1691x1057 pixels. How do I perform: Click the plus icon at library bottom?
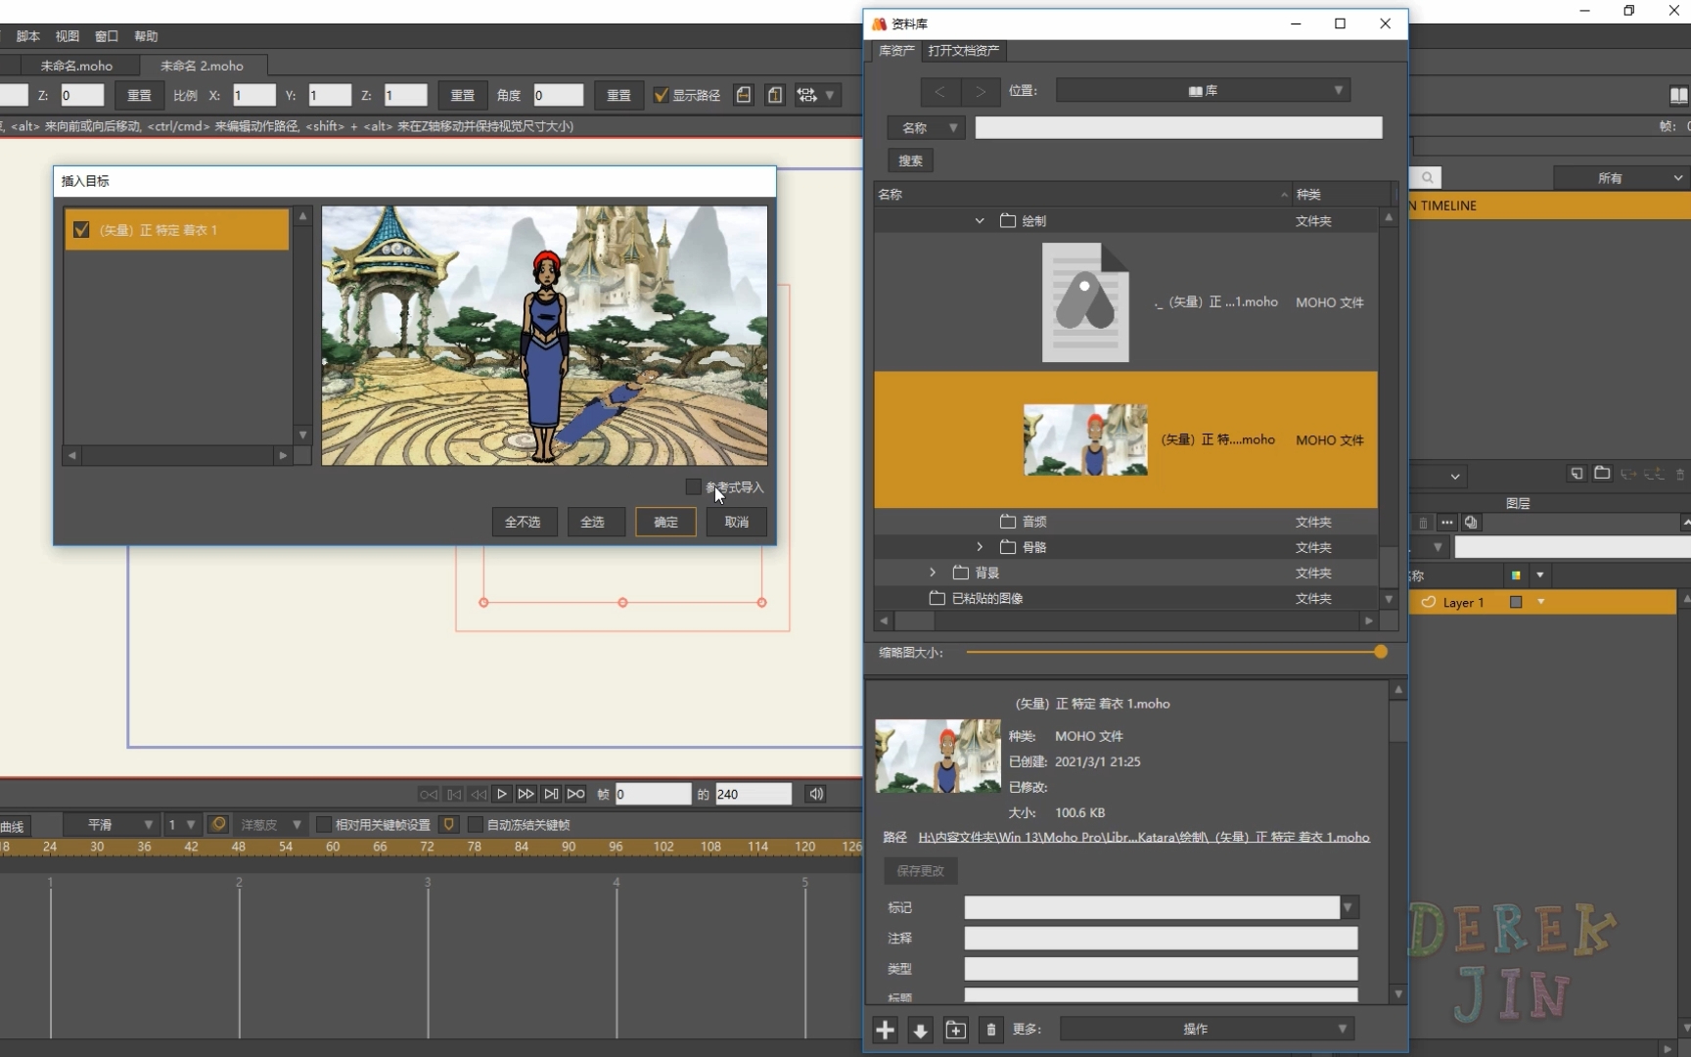point(885,1030)
